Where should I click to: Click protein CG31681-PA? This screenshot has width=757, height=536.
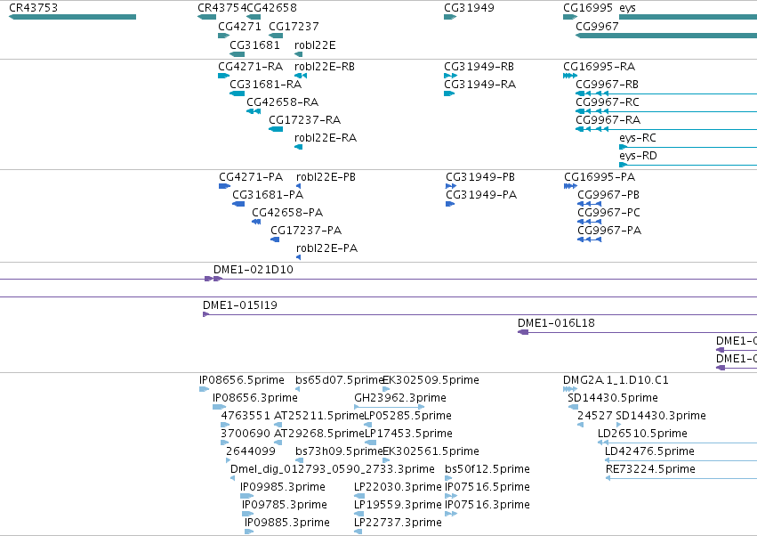(x=238, y=204)
